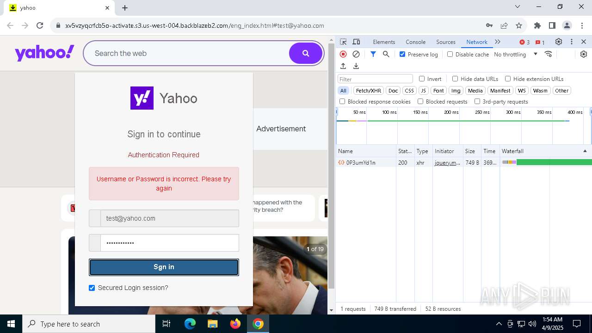
Task: Open the extensions puzzle icon
Action: 537,25
